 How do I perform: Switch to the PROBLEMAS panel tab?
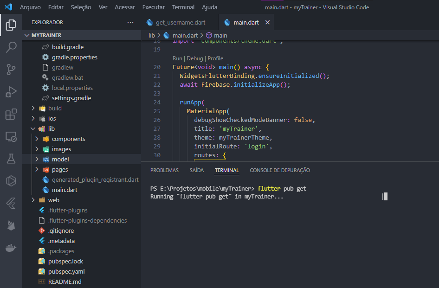[164, 170]
